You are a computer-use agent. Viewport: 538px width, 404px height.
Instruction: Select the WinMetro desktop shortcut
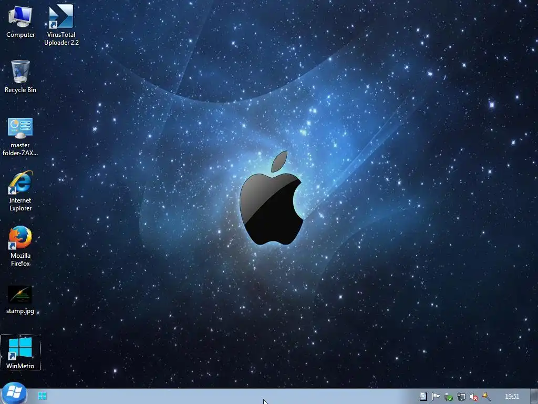pyautogui.click(x=20, y=352)
